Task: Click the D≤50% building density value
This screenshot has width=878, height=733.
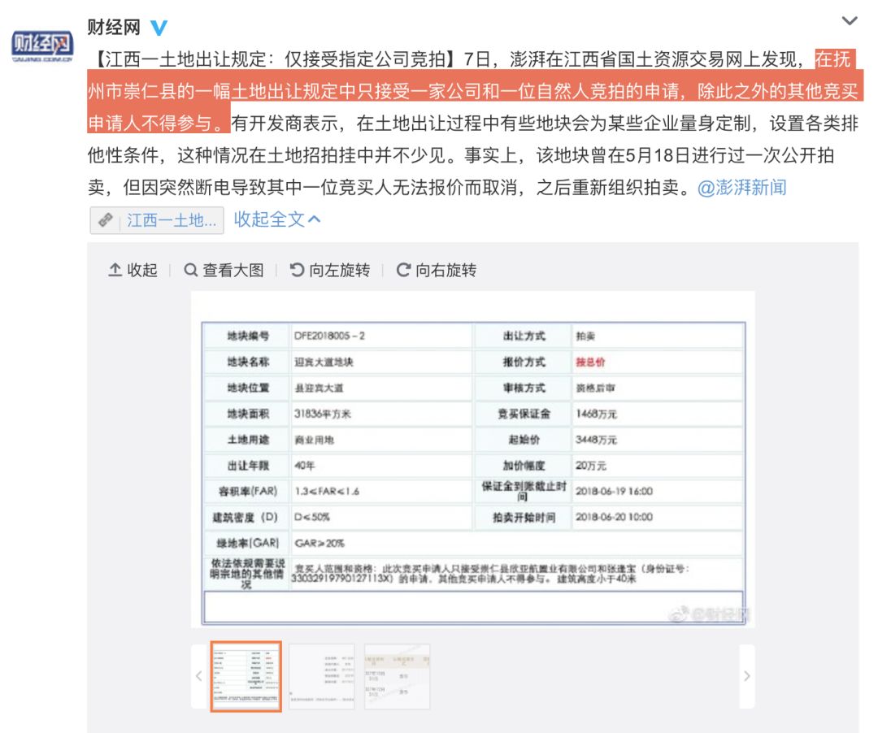Action: point(312,517)
